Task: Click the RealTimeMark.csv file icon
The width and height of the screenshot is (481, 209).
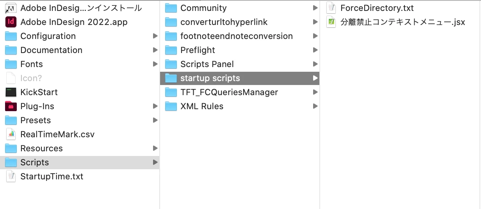Action: click(11, 134)
